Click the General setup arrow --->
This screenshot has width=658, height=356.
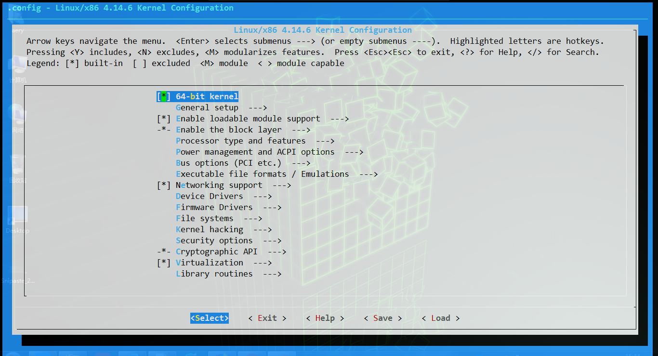(258, 107)
